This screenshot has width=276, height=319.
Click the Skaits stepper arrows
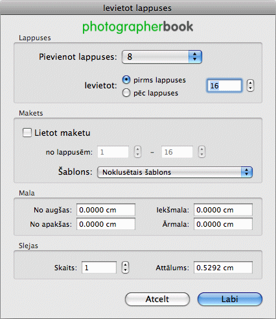(x=125, y=268)
